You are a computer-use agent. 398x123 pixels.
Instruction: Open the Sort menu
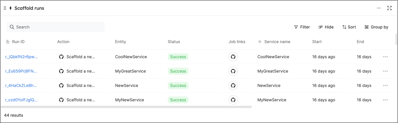coord(349,27)
